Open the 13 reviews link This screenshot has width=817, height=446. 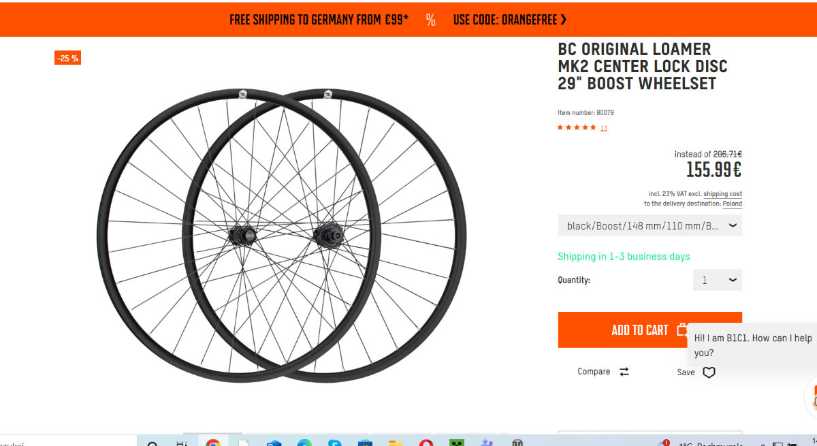(x=604, y=128)
